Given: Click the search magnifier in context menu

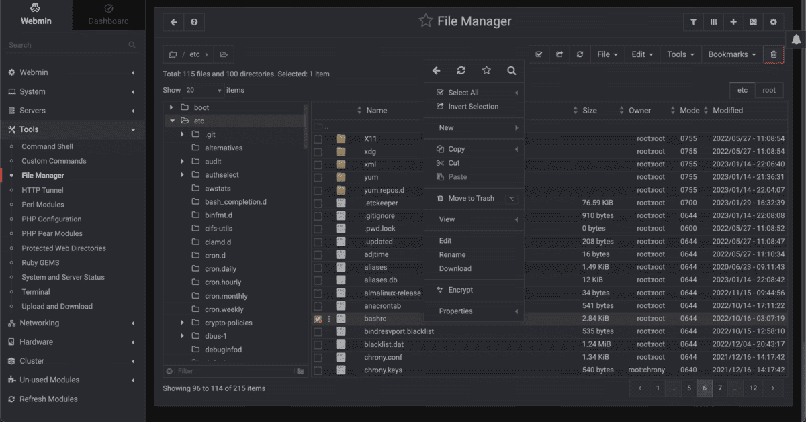Looking at the screenshot, I should coord(511,70).
